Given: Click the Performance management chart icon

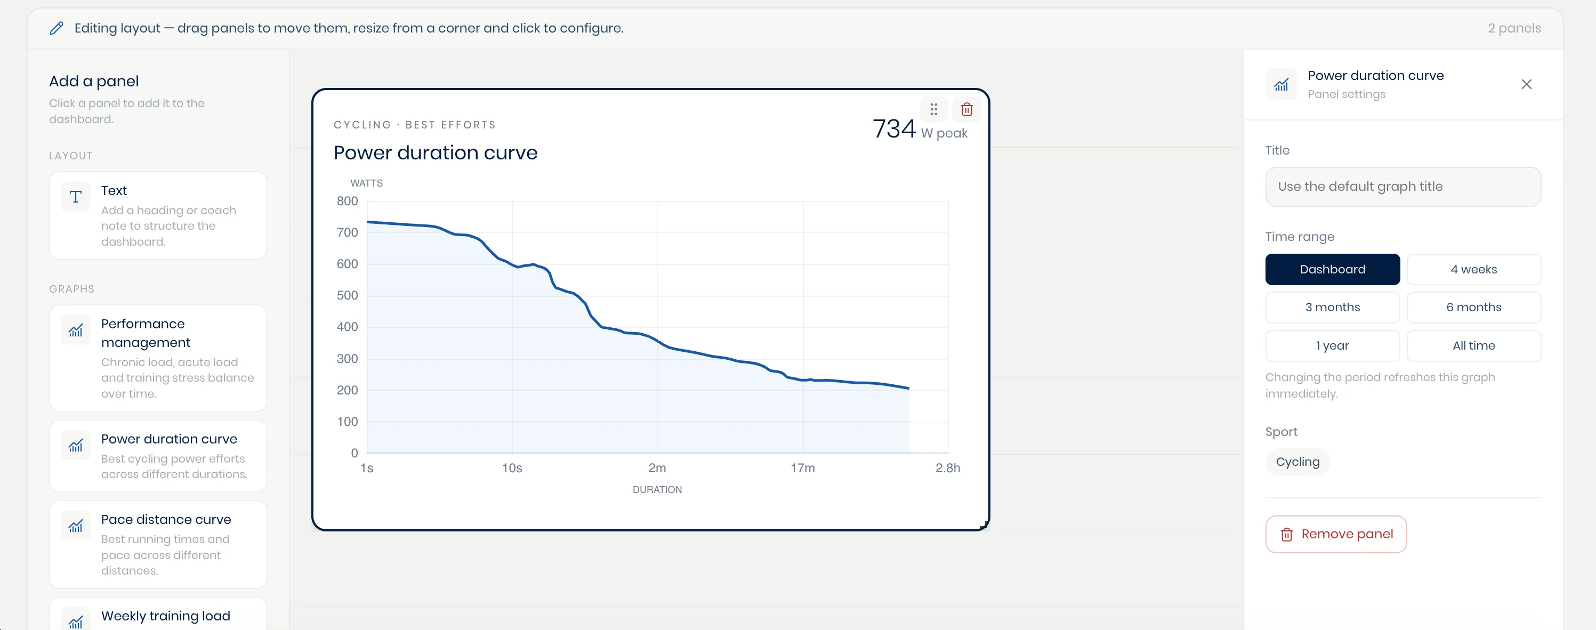Looking at the screenshot, I should pyautogui.click(x=76, y=330).
